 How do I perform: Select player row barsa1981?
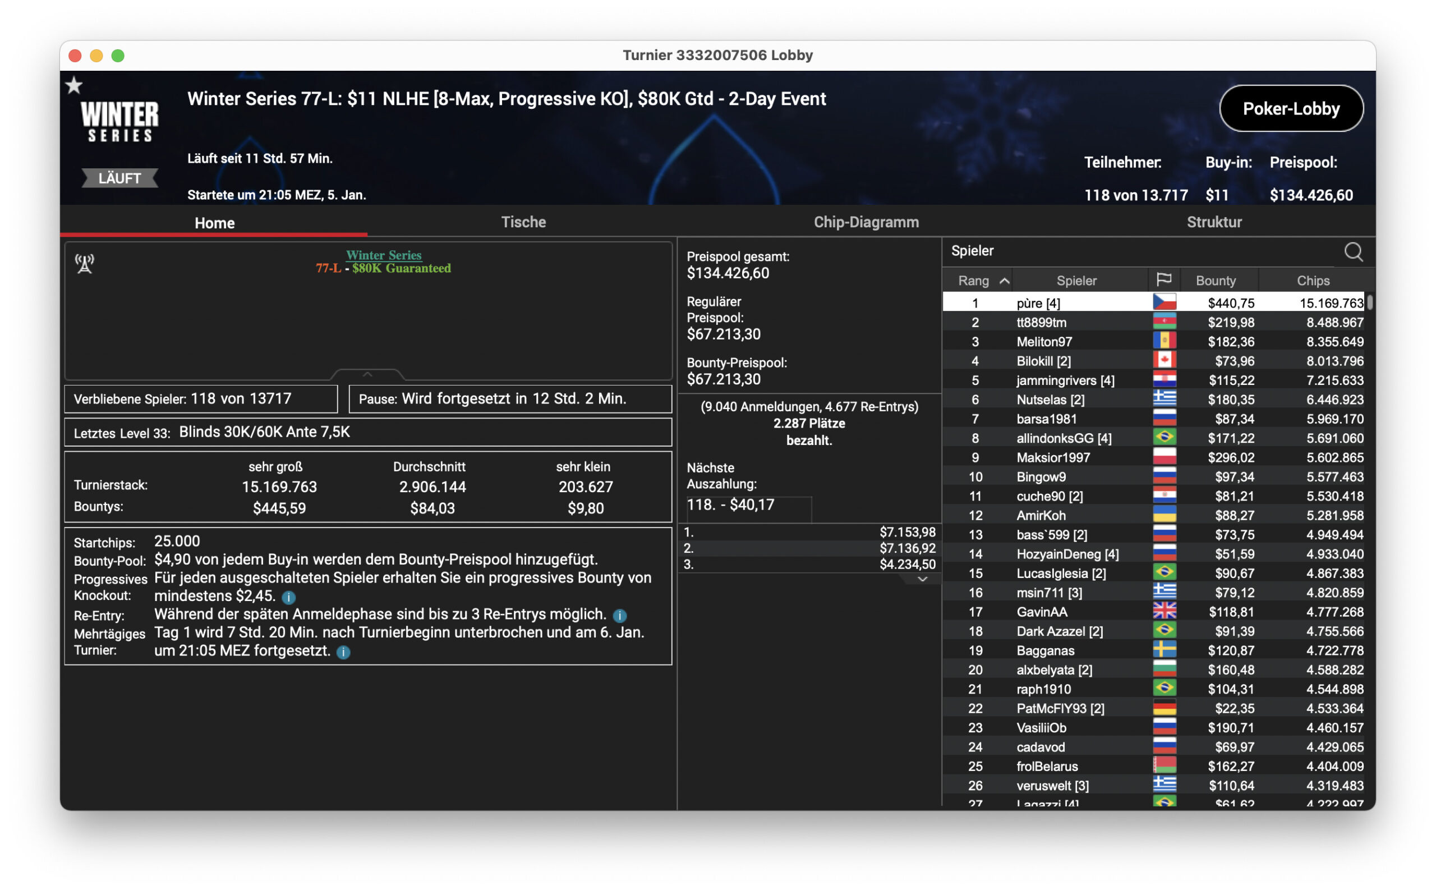(x=1153, y=419)
